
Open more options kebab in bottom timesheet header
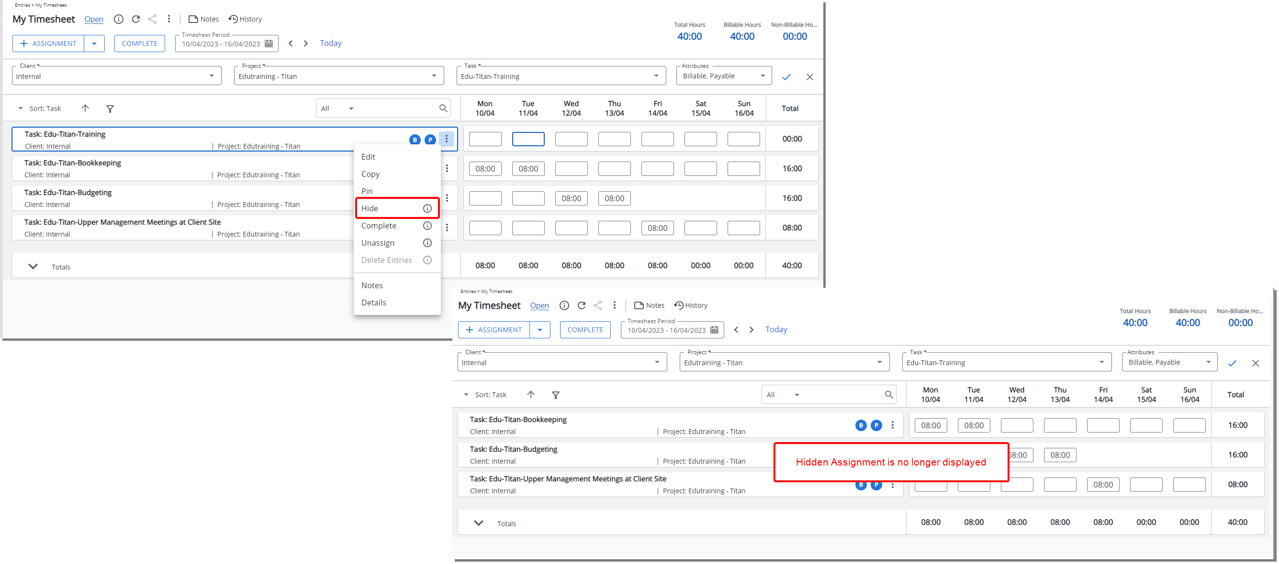click(614, 305)
